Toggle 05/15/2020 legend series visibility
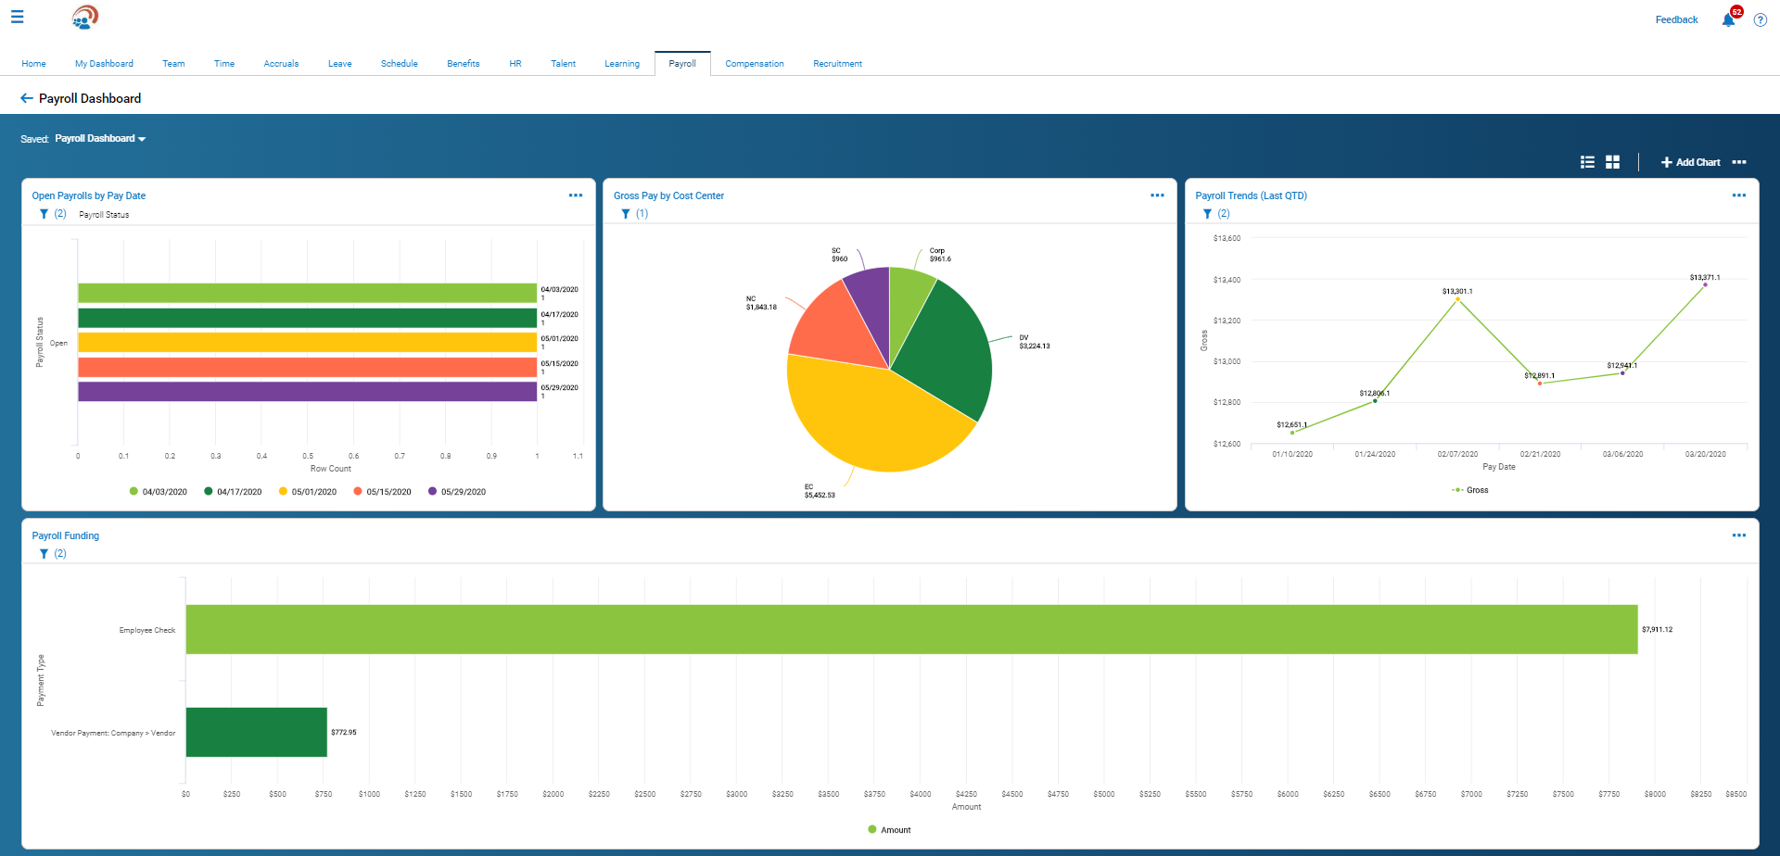1780x856 pixels. click(382, 492)
